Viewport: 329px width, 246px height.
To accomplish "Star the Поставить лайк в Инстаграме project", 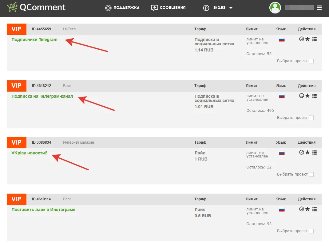I will (307, 209).
